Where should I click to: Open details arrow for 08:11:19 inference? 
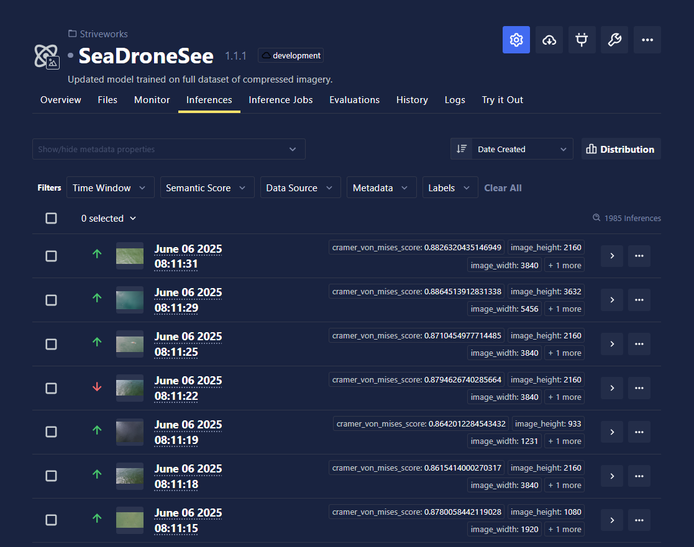point(611,432)
